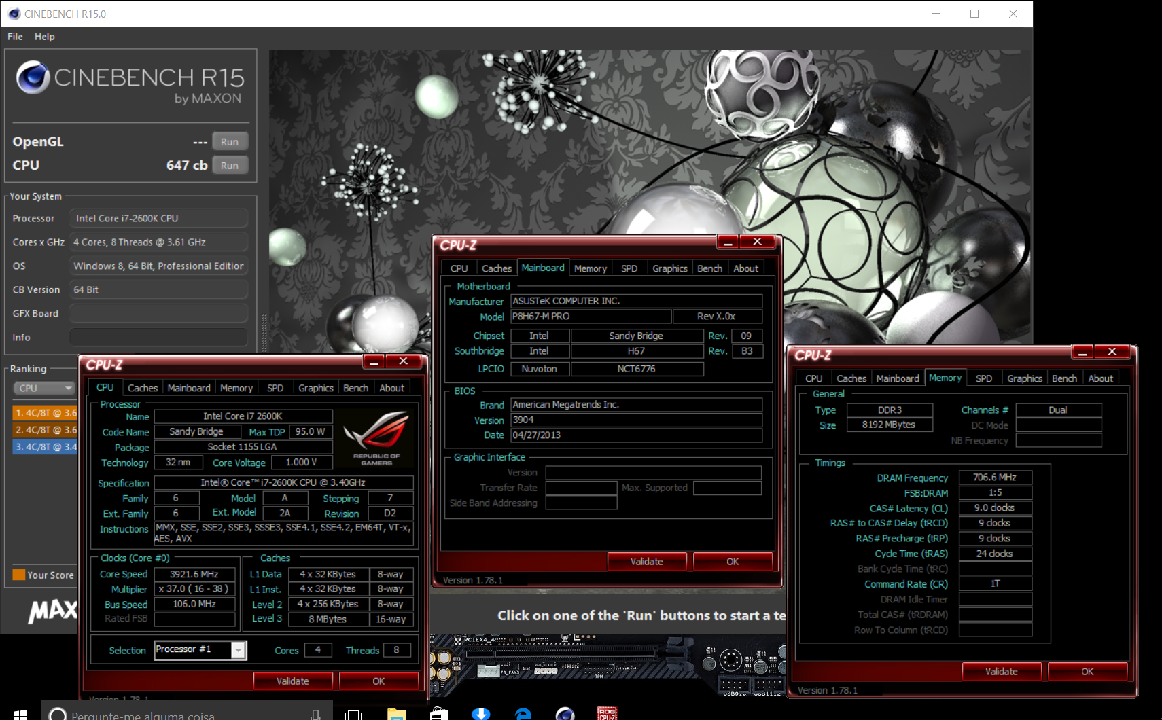This screenshot has width=1162, height=720.
Task: Select ranking entry 1. 4C/8T @ 3.6
Action: (x=46, y=412)
